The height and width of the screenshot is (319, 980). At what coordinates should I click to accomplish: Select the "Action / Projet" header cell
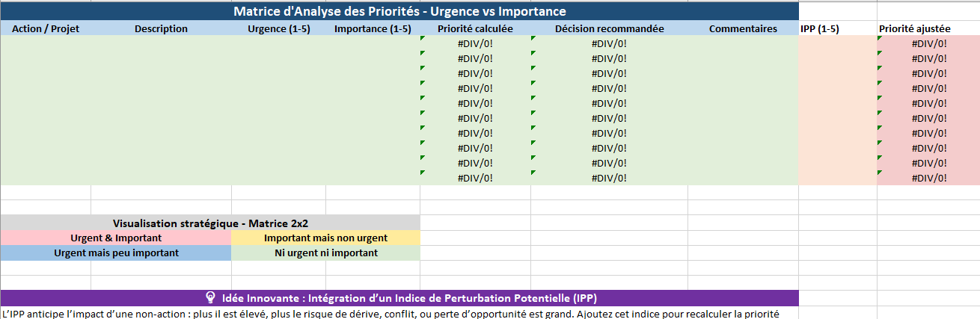tap(46, 29)
